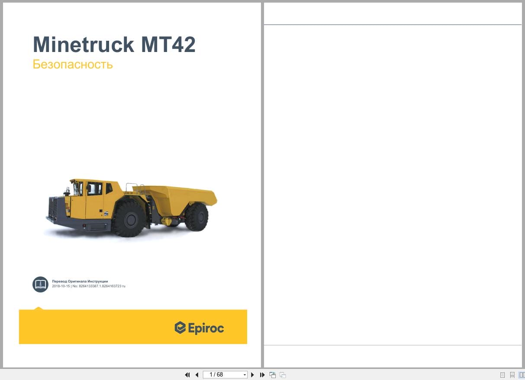Go to the first page

(x=187, y=375)
